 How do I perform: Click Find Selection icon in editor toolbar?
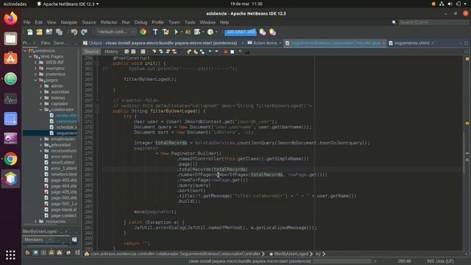[154, 52]
